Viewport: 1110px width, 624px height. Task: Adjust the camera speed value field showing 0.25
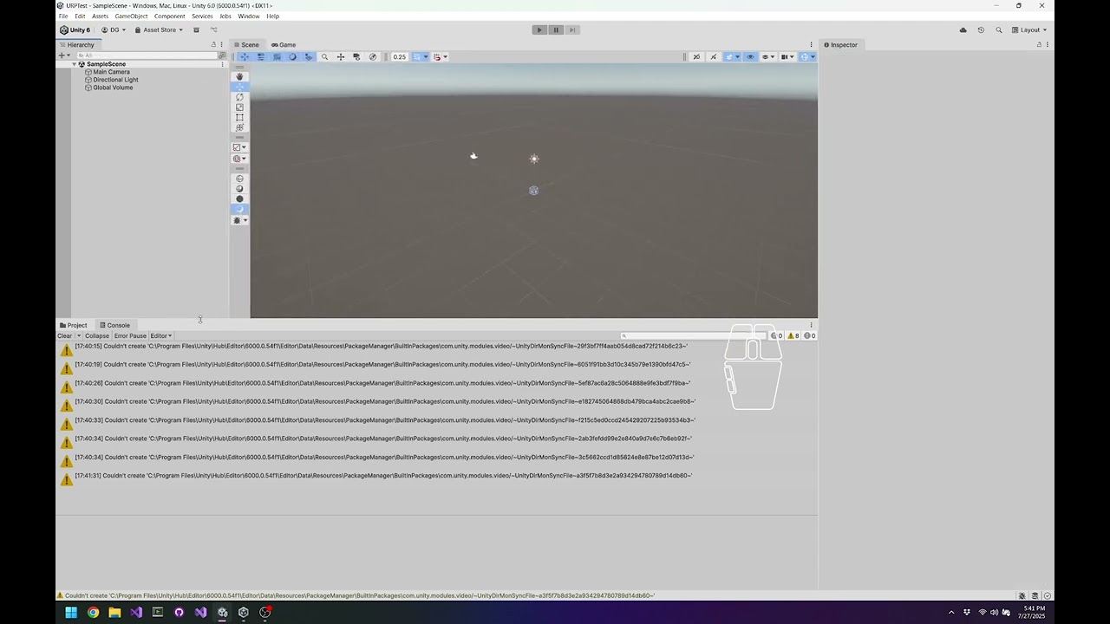point(399,56)
